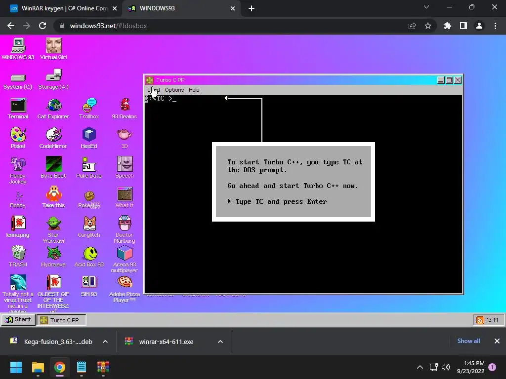Click Show all downloads link
Image resolution: width=506 pixels, height=379 pixels.
(x=468, y=341)
